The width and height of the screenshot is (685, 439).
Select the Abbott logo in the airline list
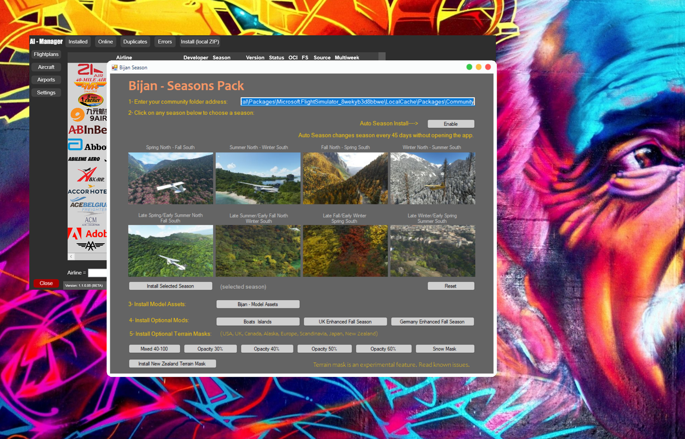[88, 146]
